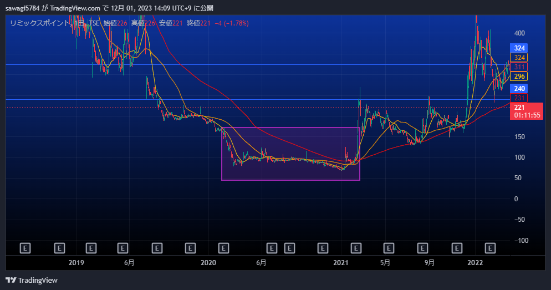Screen dimensions: 551x290
Task: Click the orange 324 moving average label
Action: [x=519, y=58]
